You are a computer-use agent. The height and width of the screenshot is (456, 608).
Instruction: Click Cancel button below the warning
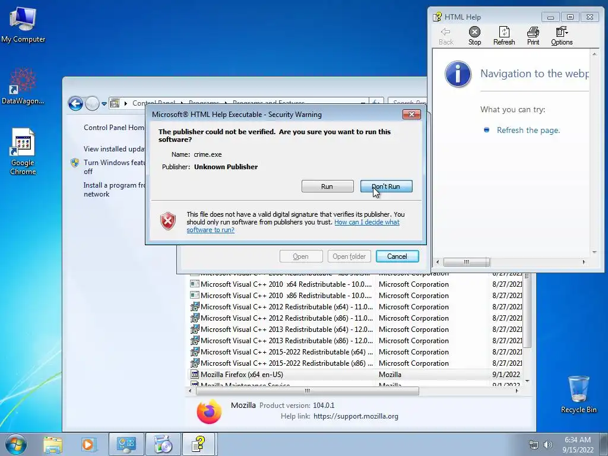click(x=397, y=256)
